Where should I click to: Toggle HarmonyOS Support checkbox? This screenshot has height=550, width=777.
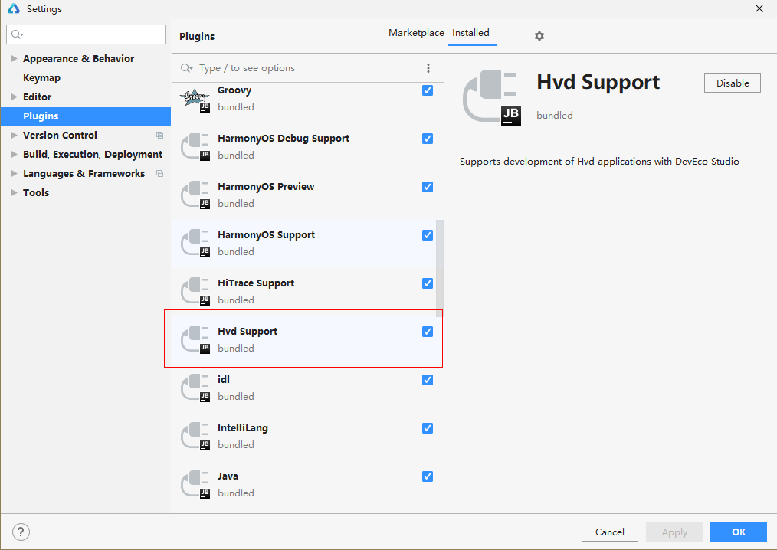(428, 235)
